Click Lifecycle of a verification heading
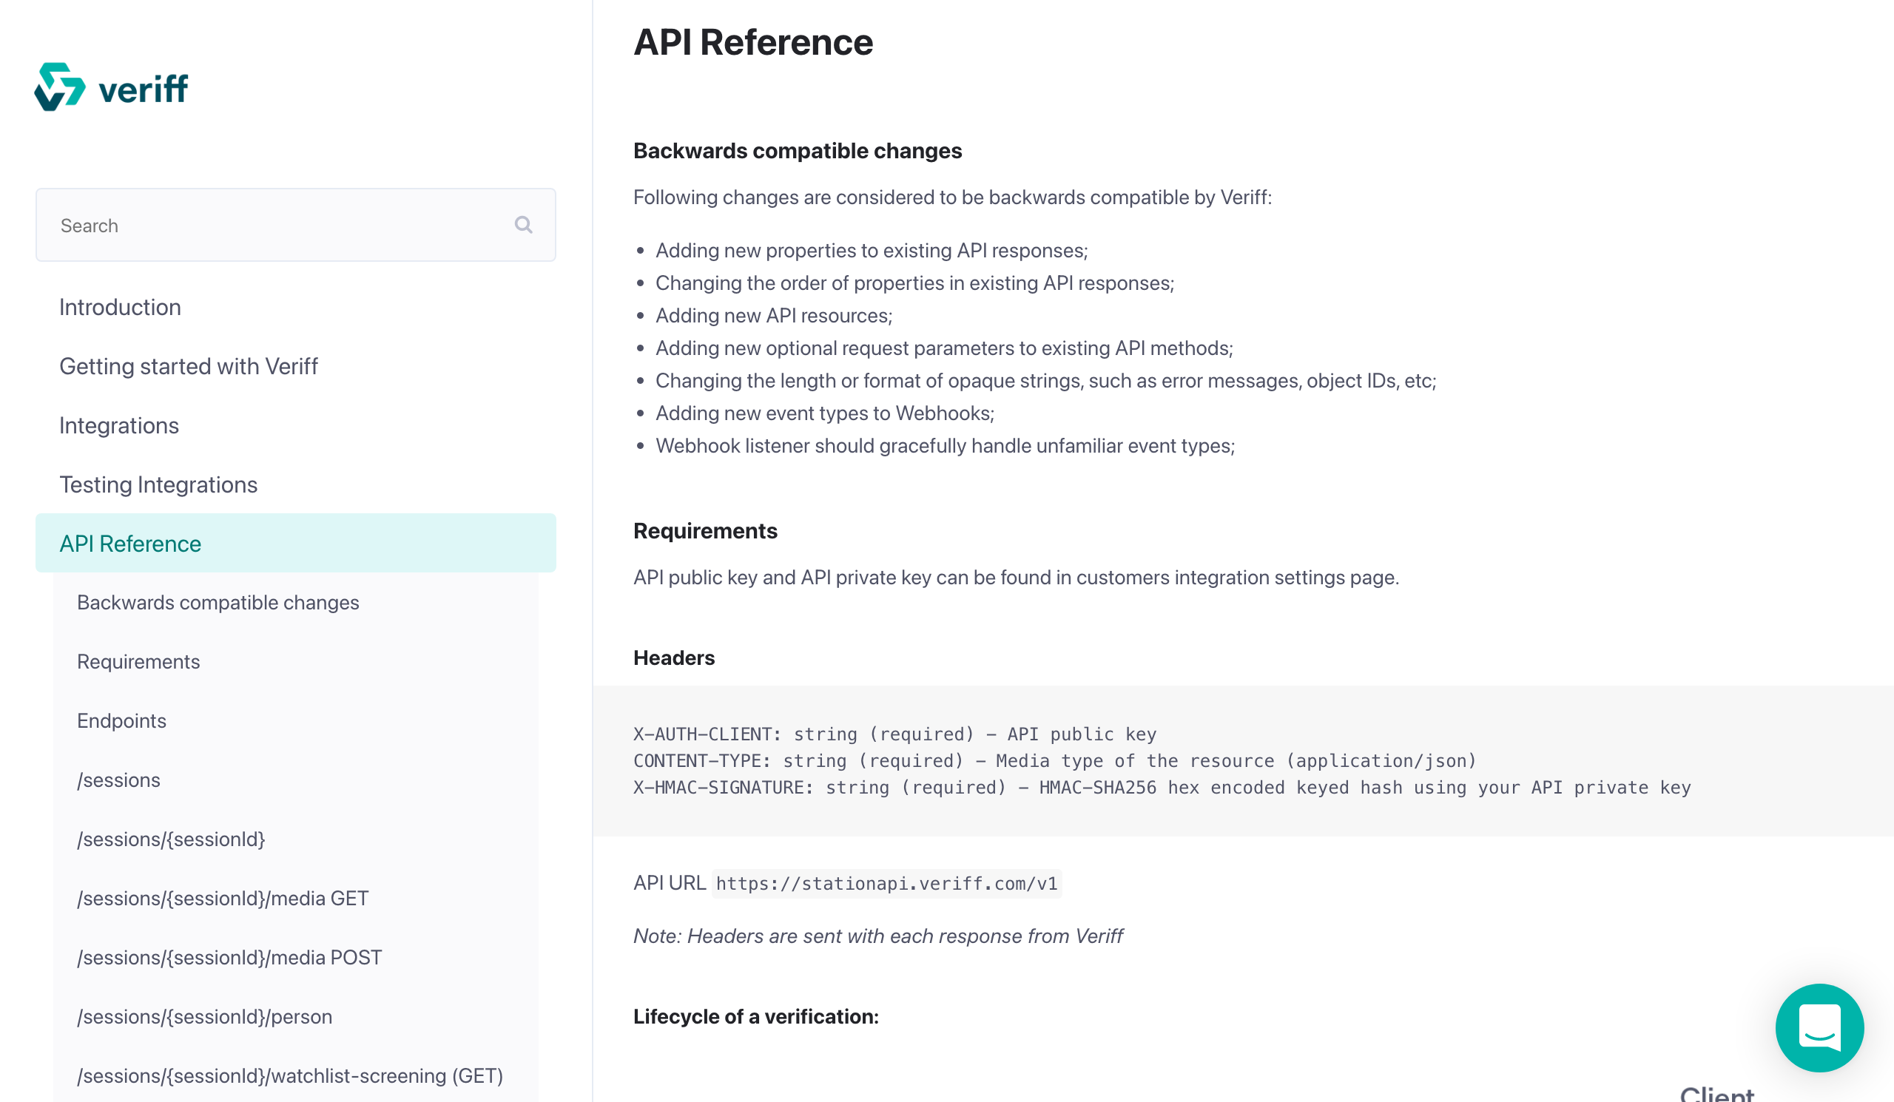This screenshot has width=1894, height=1102. point(756,1017)
